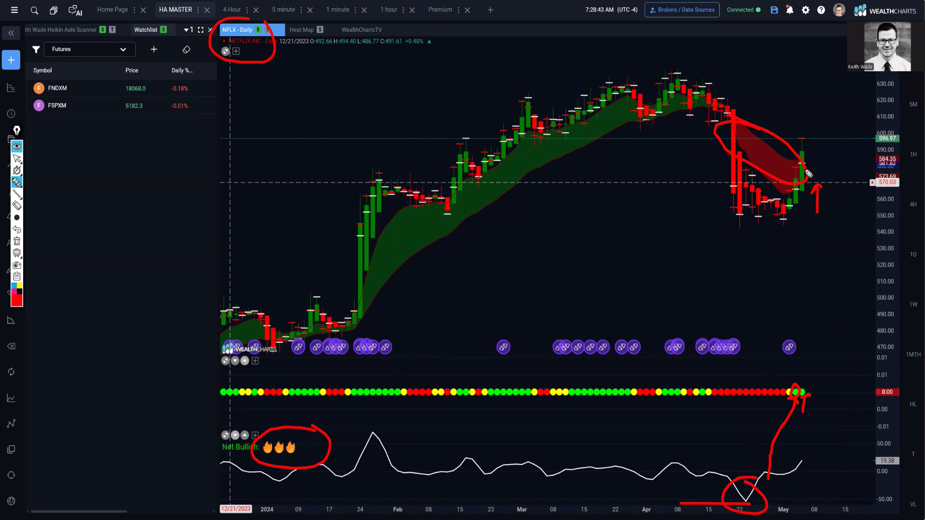Switch to the 5 minute tab
925x520 pixels.
tap(283, 10)
